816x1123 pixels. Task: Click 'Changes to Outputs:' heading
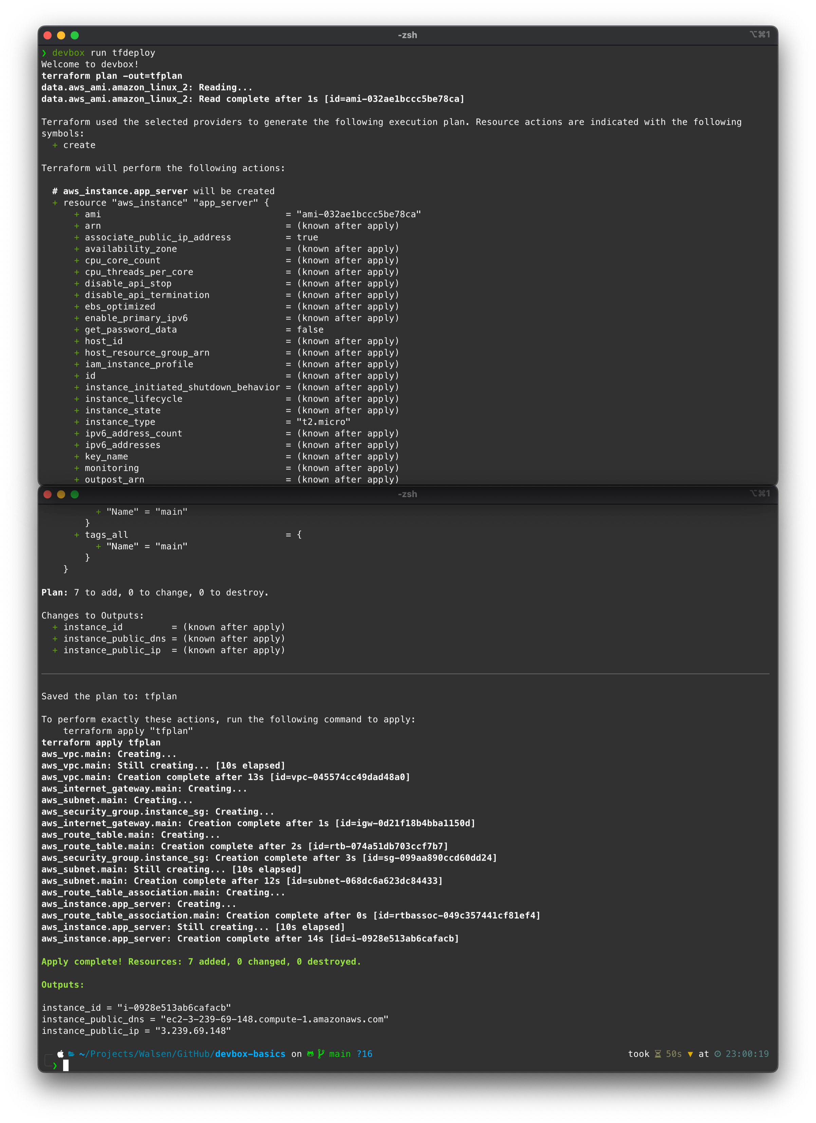tap(93, 615)
